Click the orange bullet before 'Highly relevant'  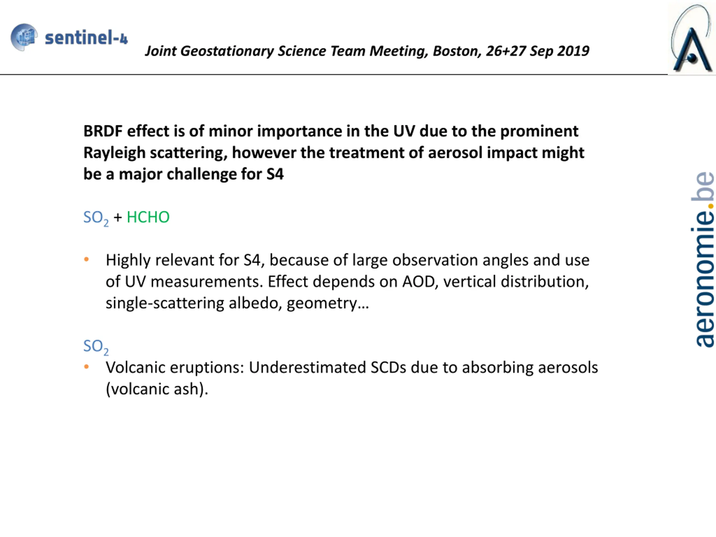[86, 259]
